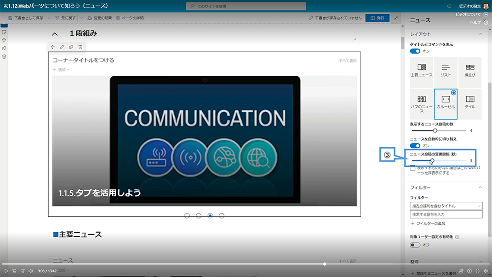Viewport: 492px width, 277px height.
Task: Click the edit web part pencil icon
Action: (x=62, y=47)
